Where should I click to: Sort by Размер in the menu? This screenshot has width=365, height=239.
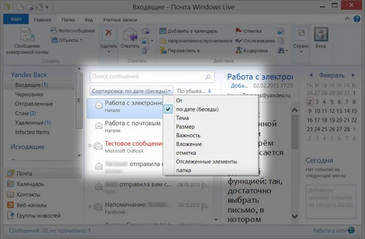coord(211,127)
